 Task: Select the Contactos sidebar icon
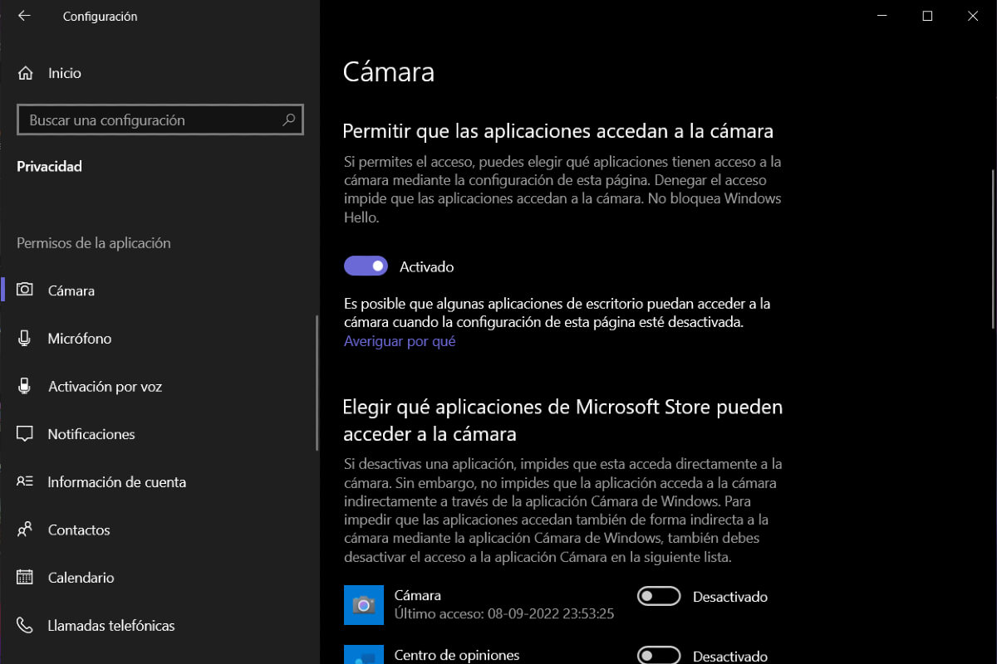click(25, 530)
